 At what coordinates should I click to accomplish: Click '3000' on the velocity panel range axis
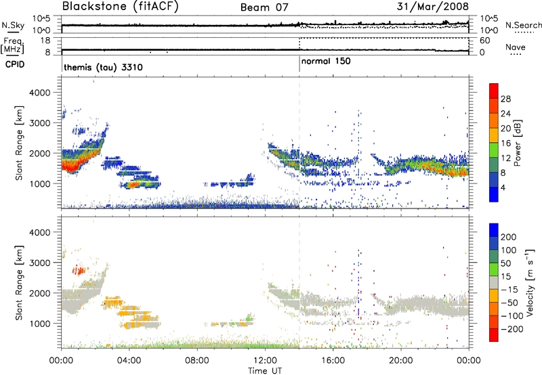pos(39,263)
